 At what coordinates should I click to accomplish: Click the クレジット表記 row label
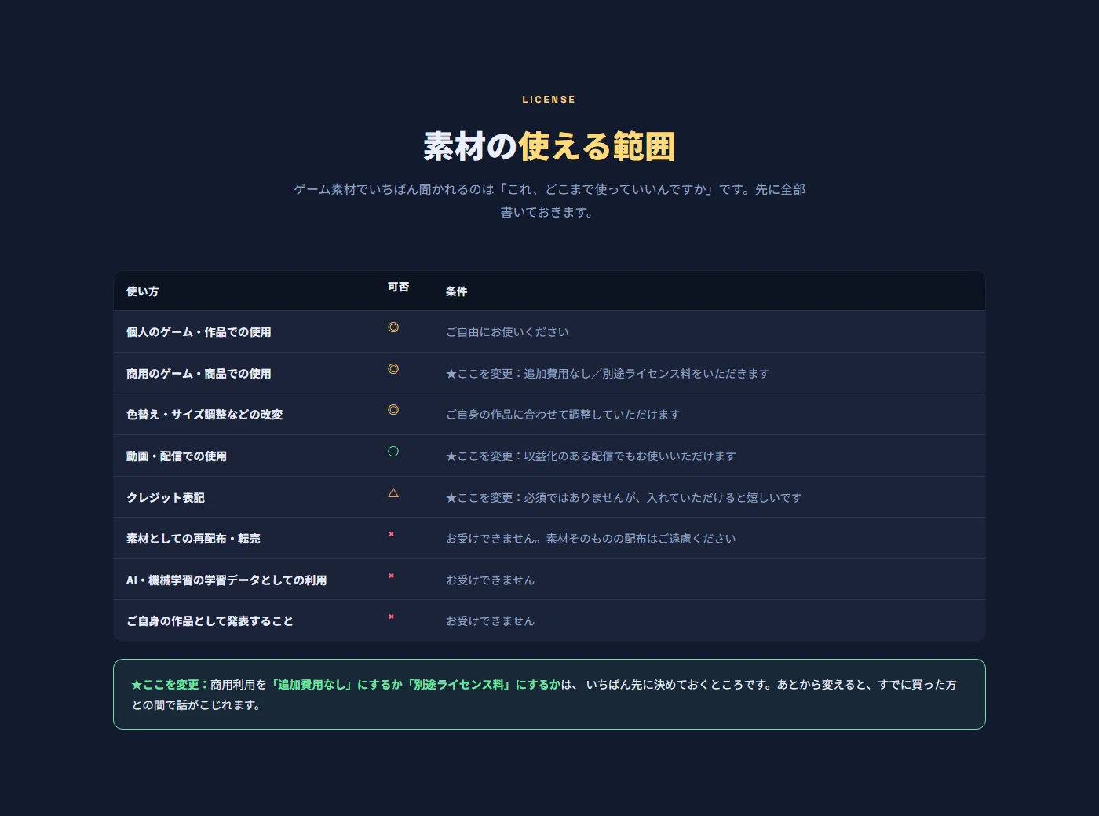165,498
